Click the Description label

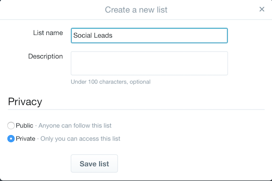[45, 57]
